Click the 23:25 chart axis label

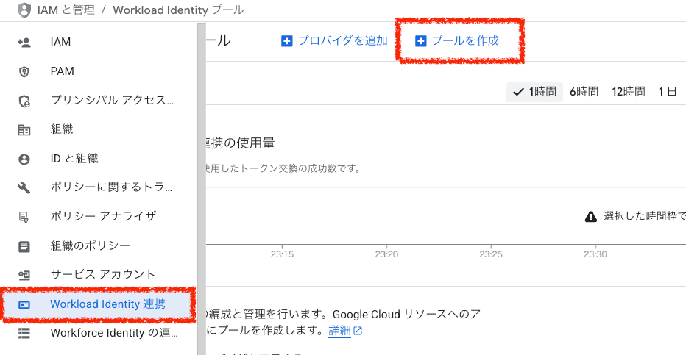[491, 254]
